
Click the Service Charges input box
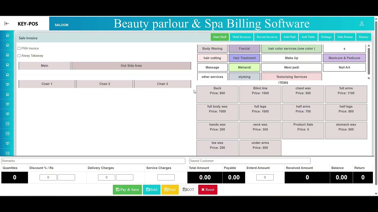166,177
